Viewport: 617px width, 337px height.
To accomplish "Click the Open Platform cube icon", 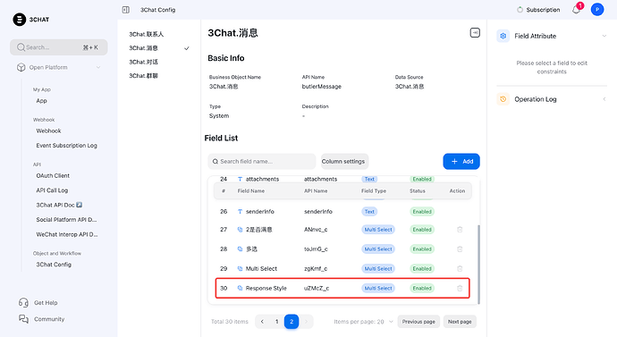I will 21,67.
